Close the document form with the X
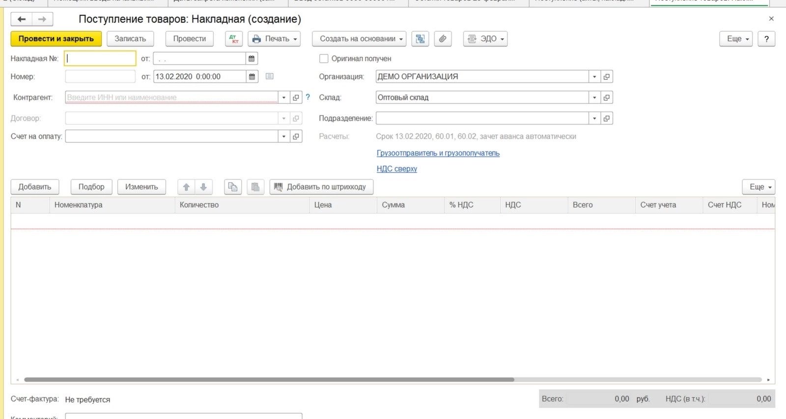Screen dimensions: 786x419 771,19
